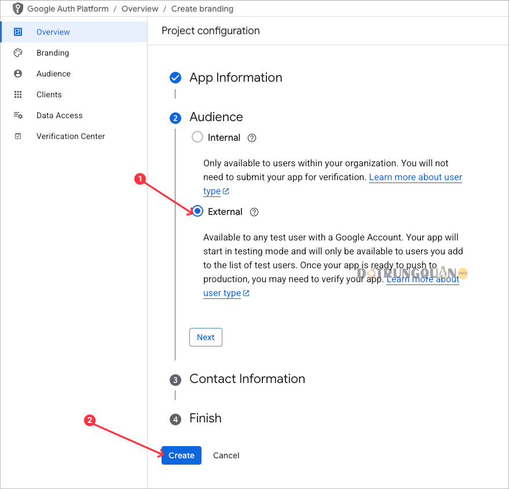Image resolution: width=509 pixels, height=489 pixels.
Task: Click the 'External' option label text
Action: tap(225, 211)
